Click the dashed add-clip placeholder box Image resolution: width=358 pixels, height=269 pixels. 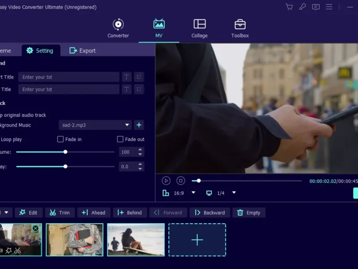(x=197, y=240)
